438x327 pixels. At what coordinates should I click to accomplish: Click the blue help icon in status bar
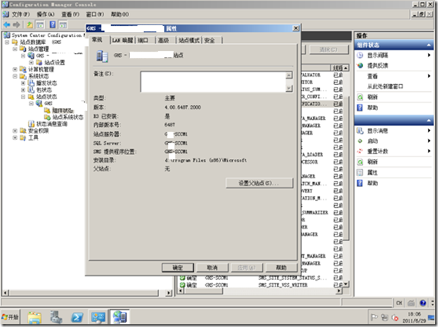(x=422, y=303)
